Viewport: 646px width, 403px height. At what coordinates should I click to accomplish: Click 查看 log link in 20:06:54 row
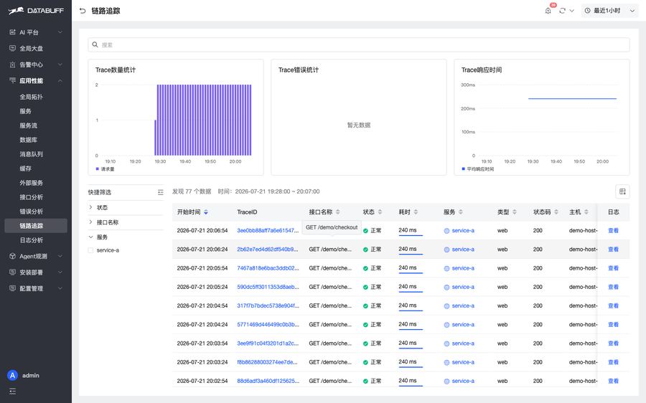614,230
